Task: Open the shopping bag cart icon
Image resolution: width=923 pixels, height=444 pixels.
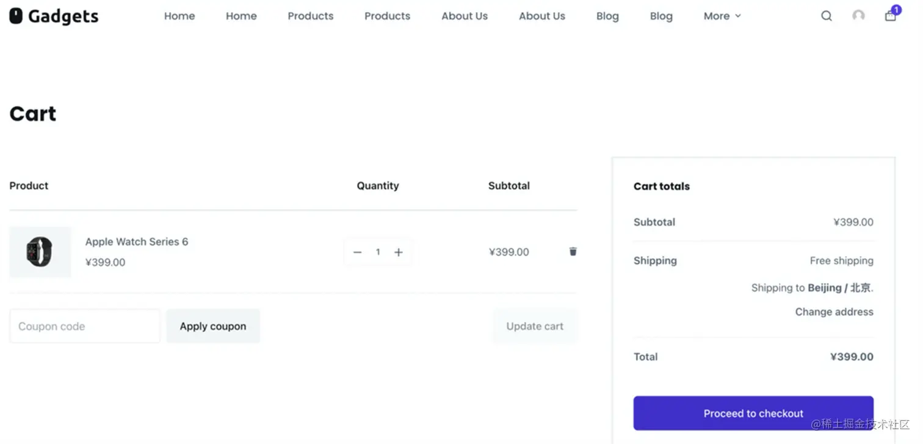Action: point(891,16)
